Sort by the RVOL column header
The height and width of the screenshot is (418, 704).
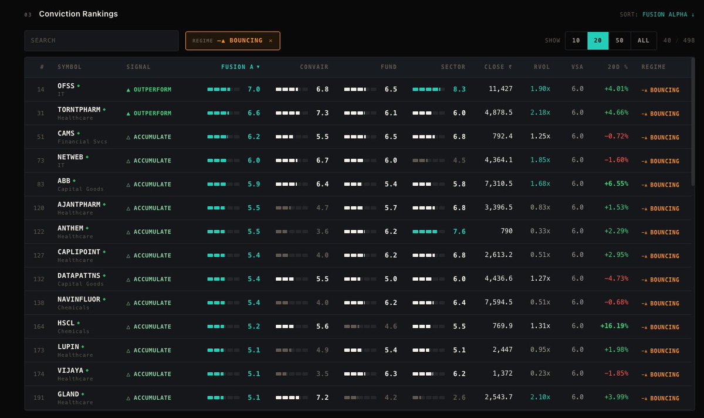pyautogui.click(x=542, y=67)
